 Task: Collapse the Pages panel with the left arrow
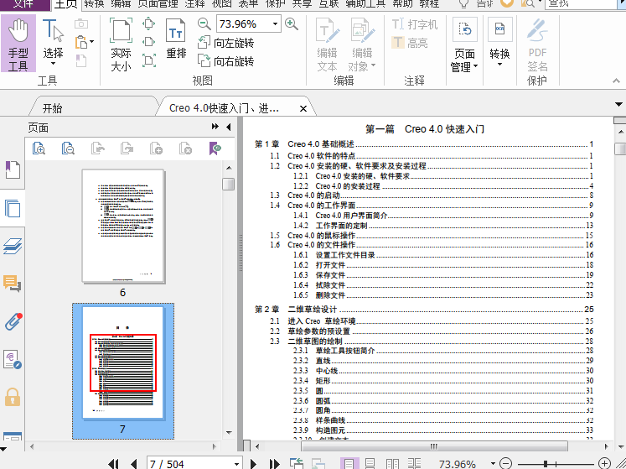(x=229, y=127)
